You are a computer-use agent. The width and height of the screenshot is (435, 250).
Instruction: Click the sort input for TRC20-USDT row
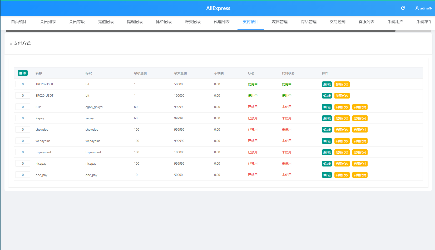(23, 84)
